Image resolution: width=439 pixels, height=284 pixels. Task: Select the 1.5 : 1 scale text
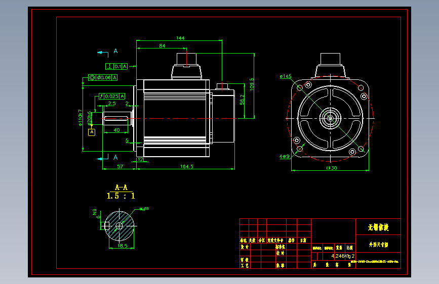[121, 196]
